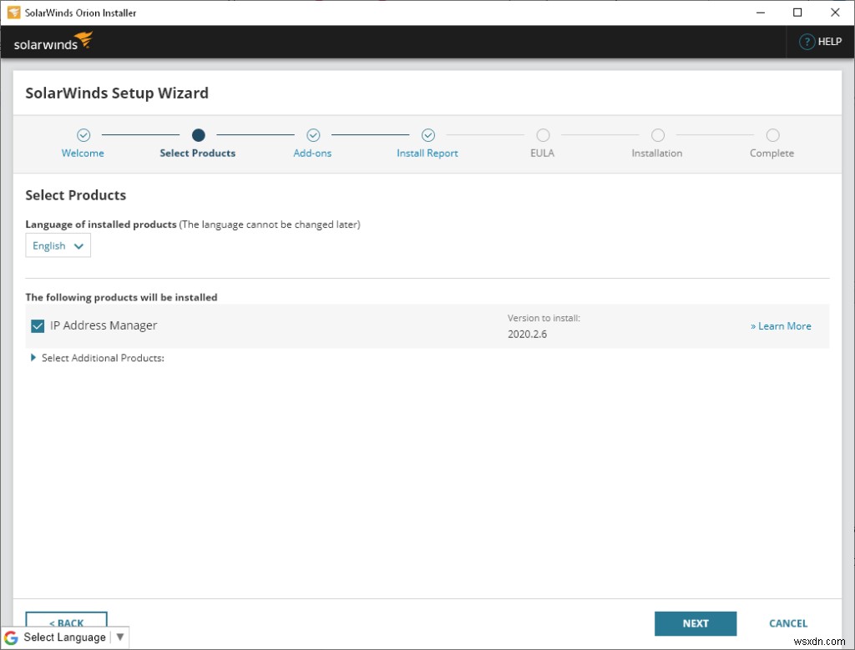Click the NEXT button
The width and height of the screenshot is (855, 650).
[x=696, y=623]
